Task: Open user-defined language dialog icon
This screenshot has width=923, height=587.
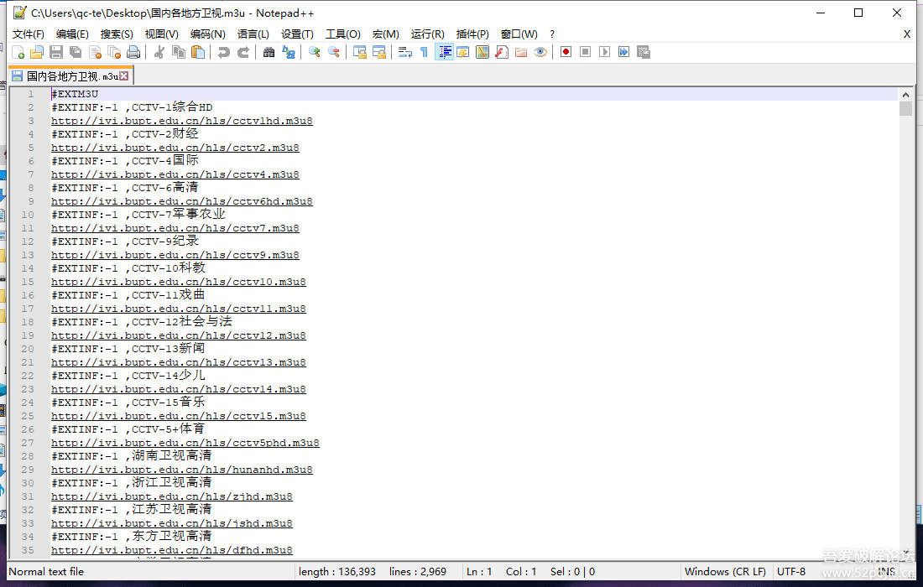Action: click(462, 52)
